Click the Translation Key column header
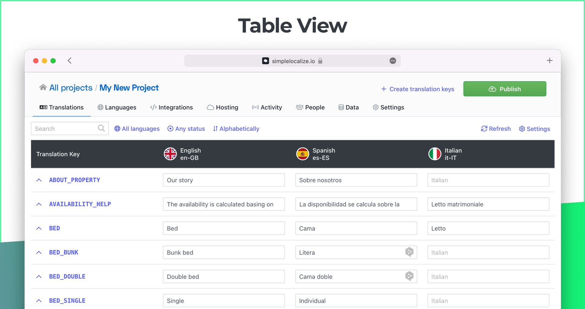This screenshot has height=309, width=585. (58, 154)
